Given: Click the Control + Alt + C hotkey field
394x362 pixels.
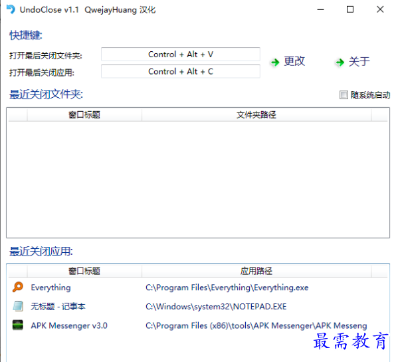Looking at the screenshot, I should pyautogui.click(x=181, y=71).
